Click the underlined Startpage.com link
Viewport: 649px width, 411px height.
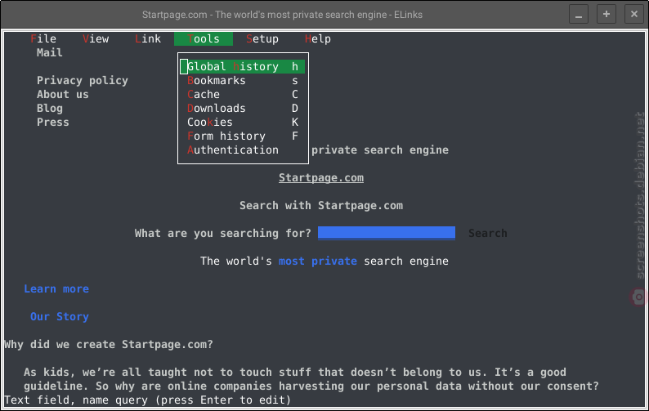click(x=321, y=178)
